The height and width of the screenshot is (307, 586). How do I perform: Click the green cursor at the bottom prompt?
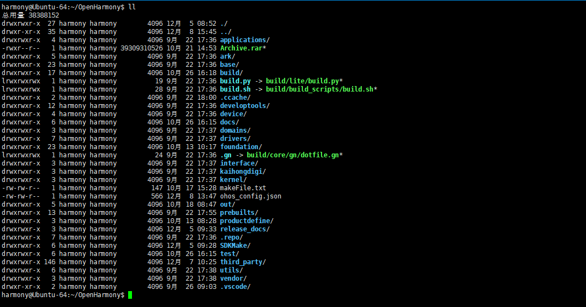click(130, 295)
